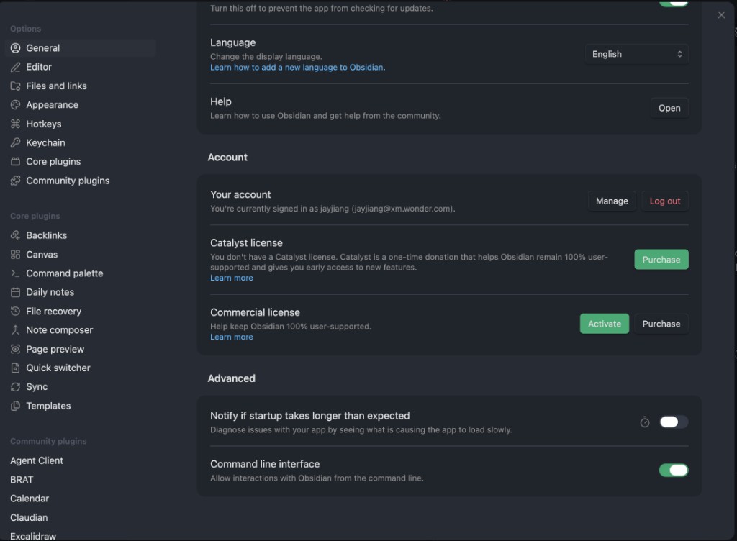Open the General settings tab
This screenshot has width=737, height=541.
tap(81, 48)
